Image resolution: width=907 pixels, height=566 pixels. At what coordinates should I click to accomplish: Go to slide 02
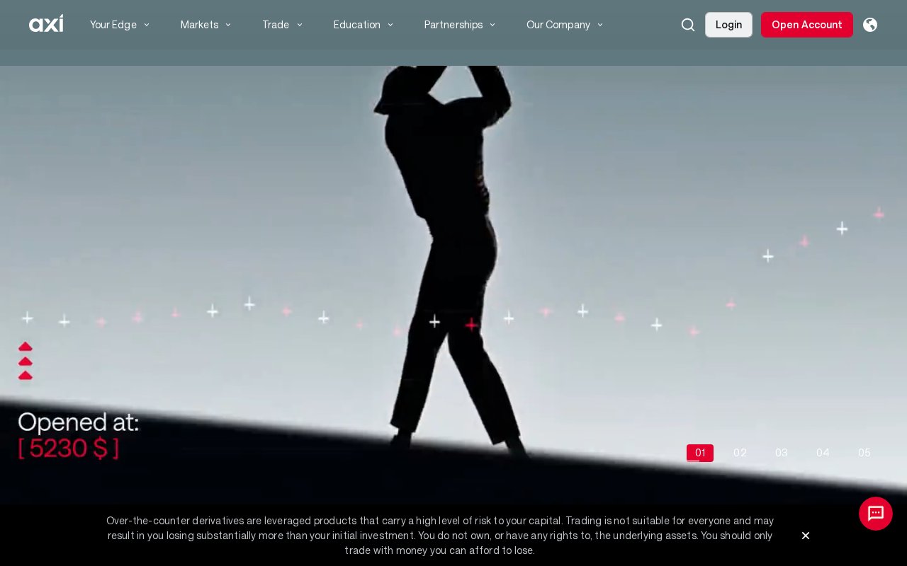point(740,453)
